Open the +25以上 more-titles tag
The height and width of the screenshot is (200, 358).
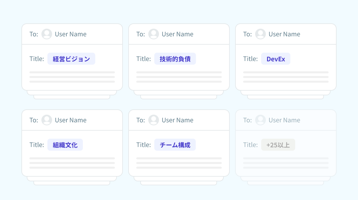278,145
